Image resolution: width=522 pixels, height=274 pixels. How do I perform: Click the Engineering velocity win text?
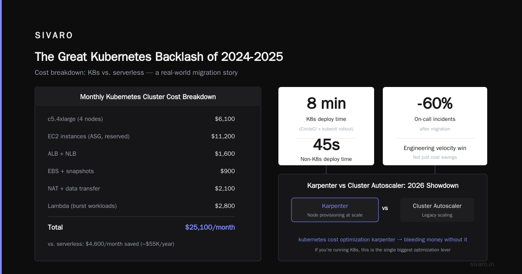(x=435, y=148)
